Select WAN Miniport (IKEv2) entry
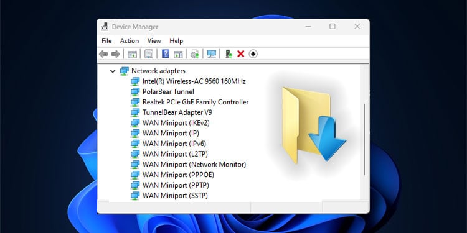Viewport: 467px width, 233px height. coord(176,123)
